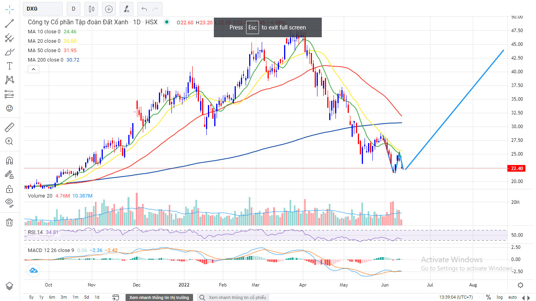
Task: Click the trash icon to remove drawings
Action: (9, 223)
